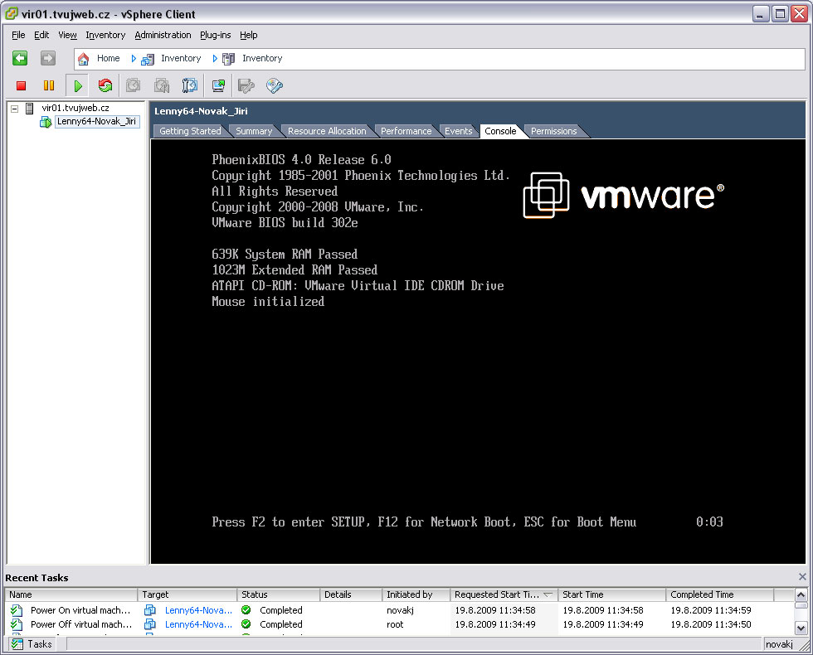The height and width of the screenshot is (655, 813).
Task: Click the green back navigation arrow
Action: [x=20, y=58]
